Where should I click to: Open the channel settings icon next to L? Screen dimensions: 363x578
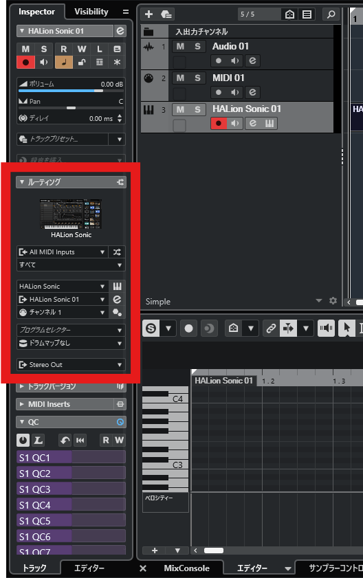pyautogui.click(x=117, y=49)
